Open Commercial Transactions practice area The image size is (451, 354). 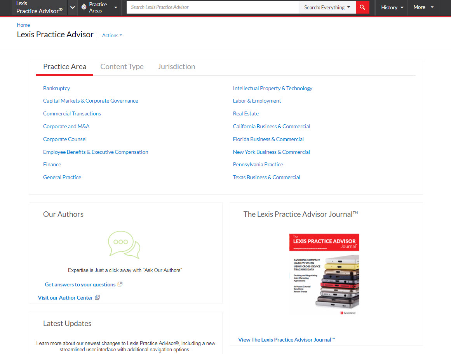(72, 114)
